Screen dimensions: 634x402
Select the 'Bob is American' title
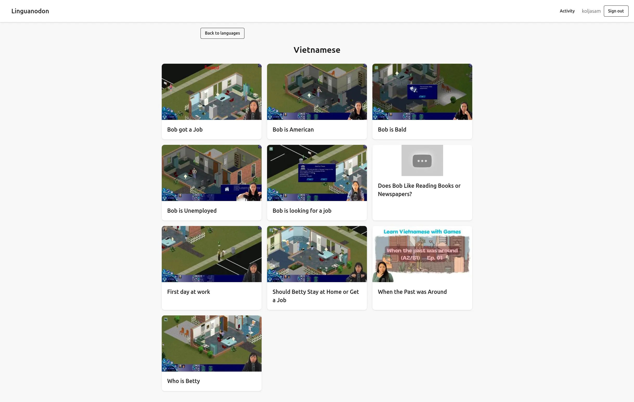pos(293,129)
